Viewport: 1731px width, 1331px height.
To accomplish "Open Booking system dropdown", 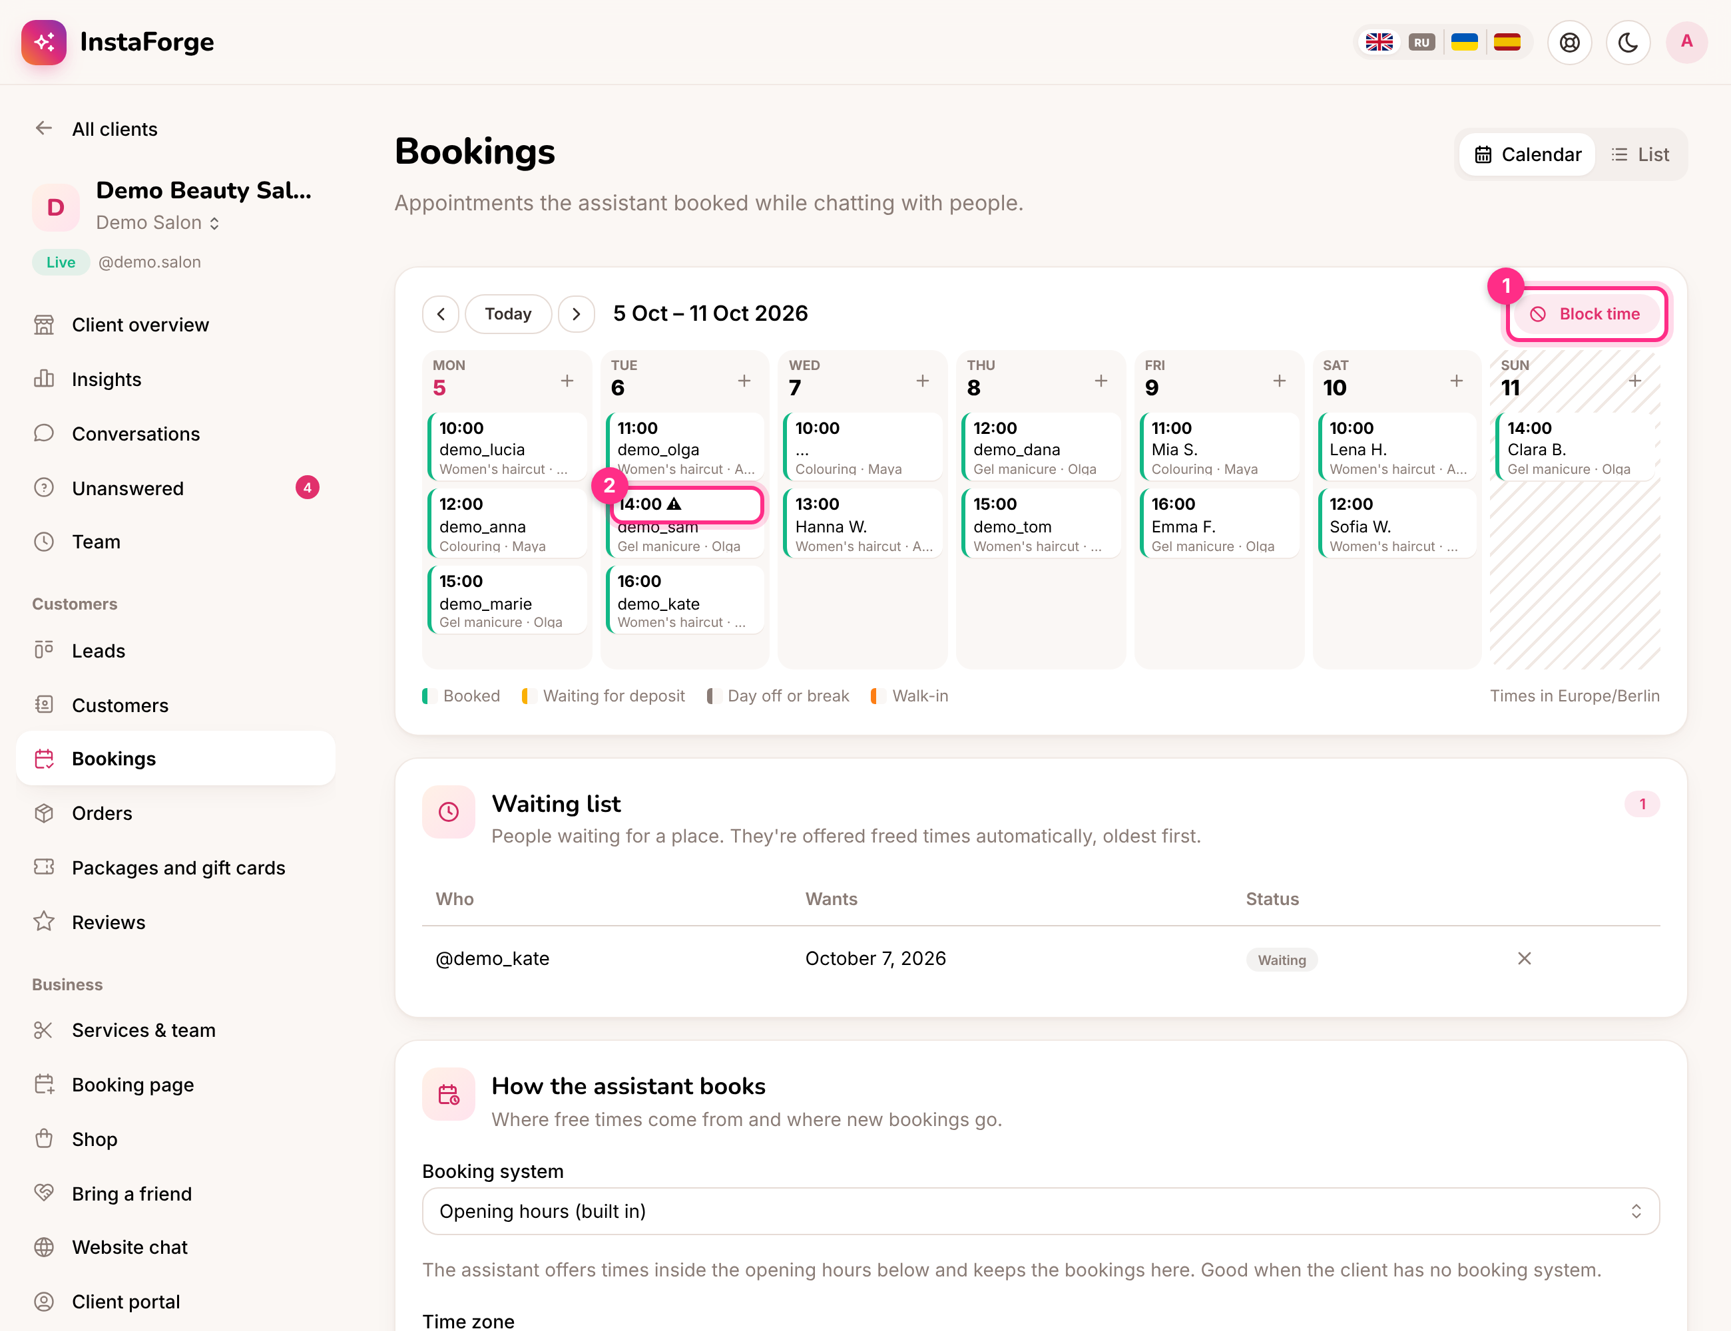I will (x=1041, y=1211).
